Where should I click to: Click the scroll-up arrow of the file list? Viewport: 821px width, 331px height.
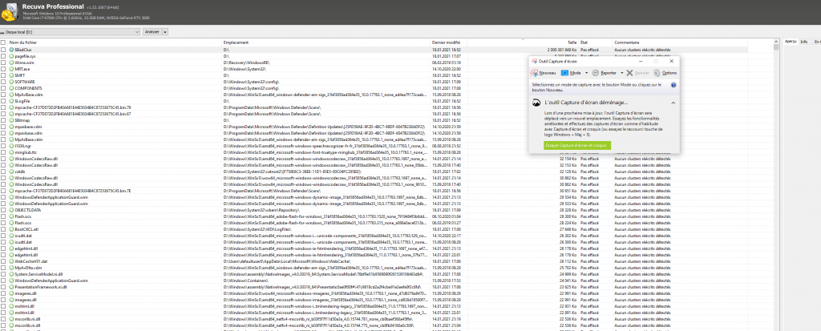776,42
